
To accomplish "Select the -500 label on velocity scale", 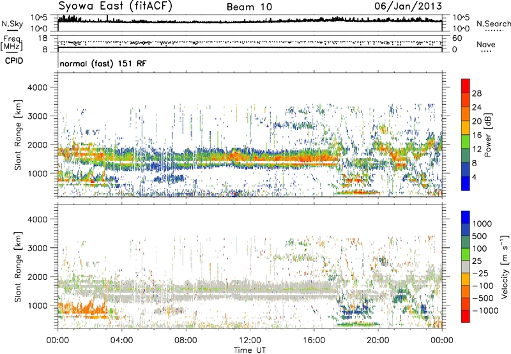I will (483, 298).
